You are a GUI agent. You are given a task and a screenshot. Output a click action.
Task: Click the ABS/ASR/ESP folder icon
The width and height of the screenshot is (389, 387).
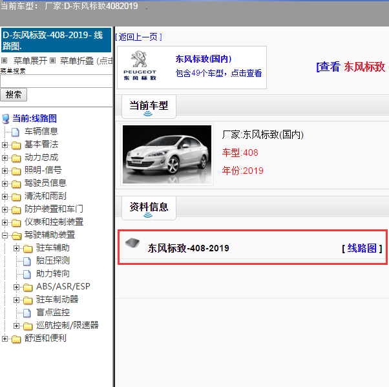pyautogui.click(x=28, y=287)
